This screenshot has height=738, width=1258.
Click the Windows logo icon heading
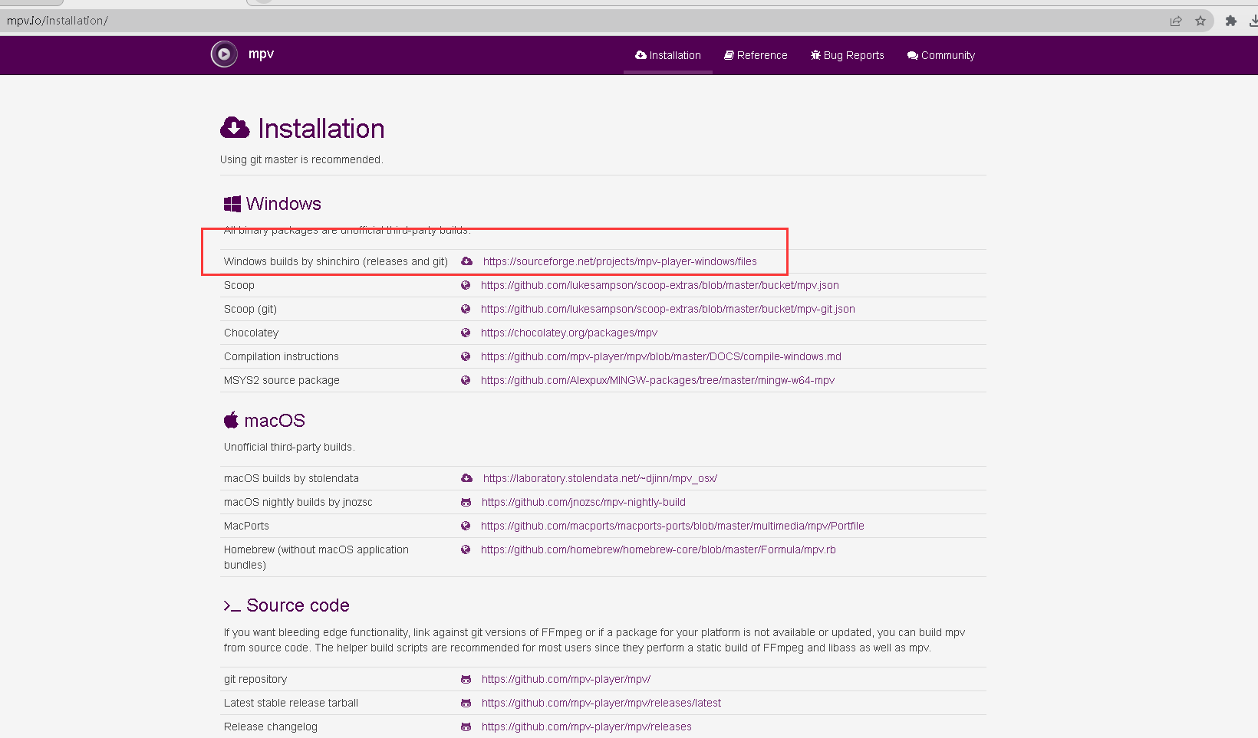(x=232, y=204)
